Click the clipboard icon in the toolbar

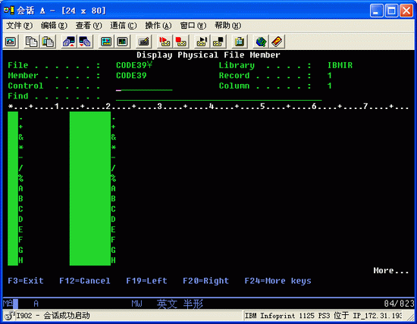(x=240, y=42)
